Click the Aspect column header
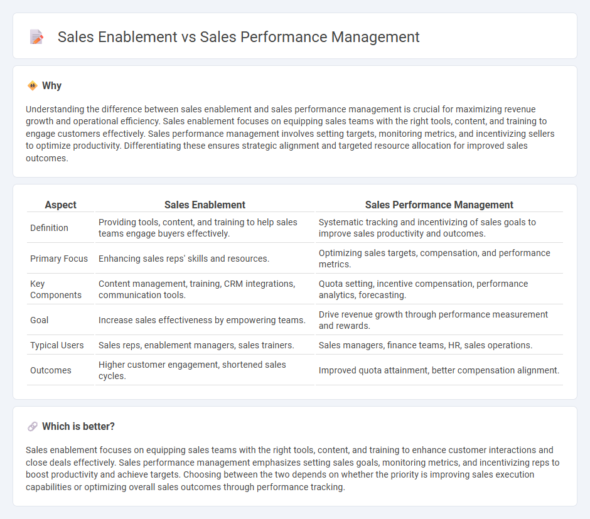This screenshot has width=590, height=519. (61, 205)
